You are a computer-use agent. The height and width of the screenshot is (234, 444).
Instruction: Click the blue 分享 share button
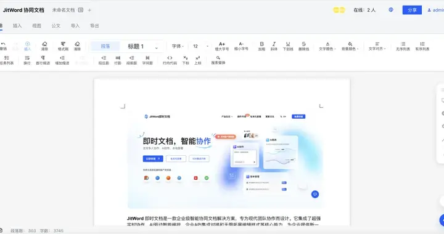412,10
